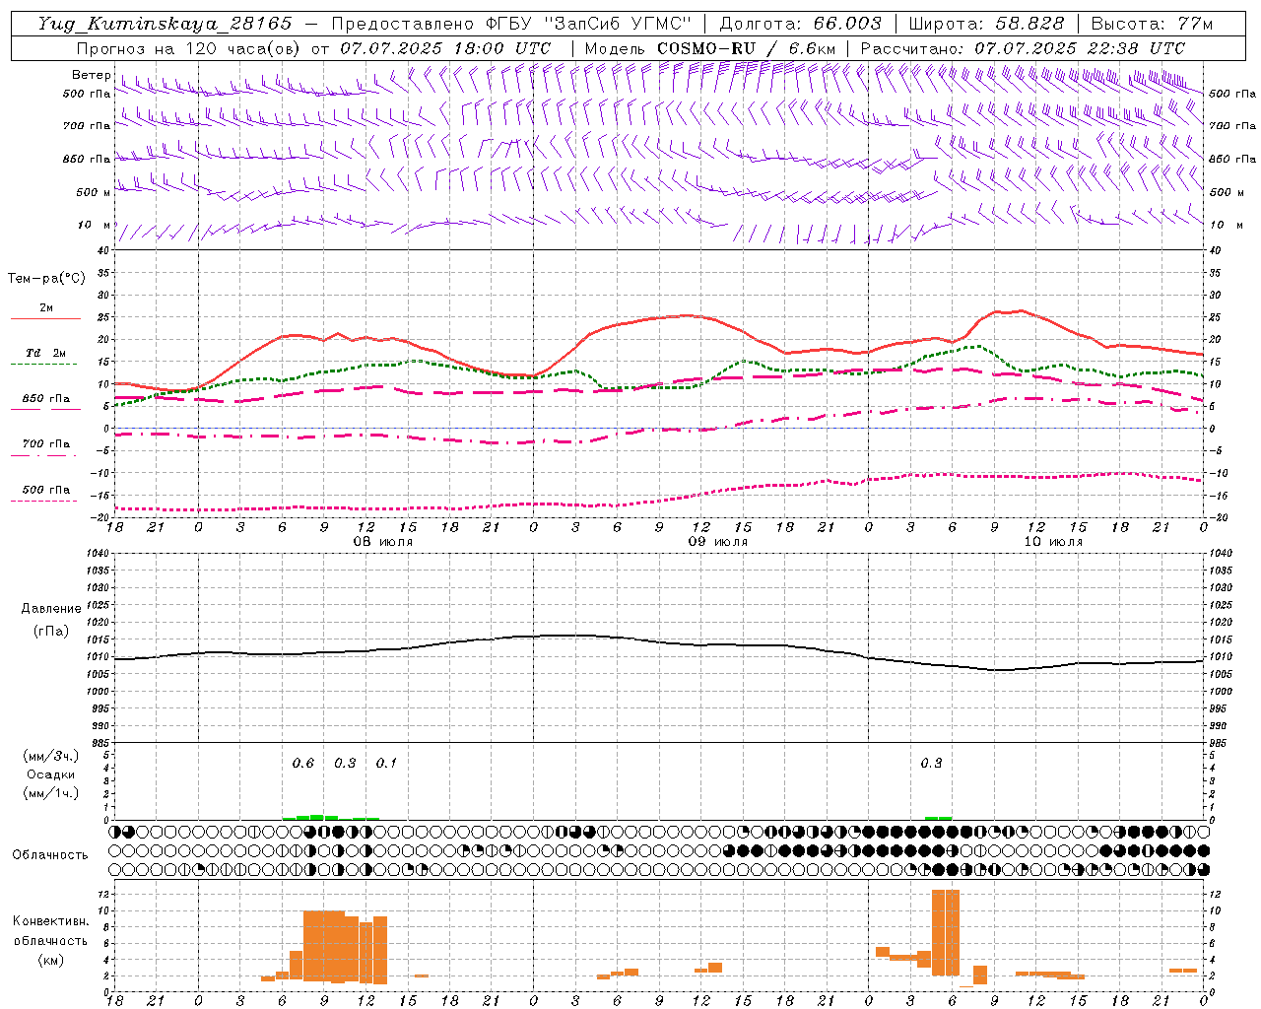Click the 'Конвективн.' convective cloud label

[x=50, y=921]
